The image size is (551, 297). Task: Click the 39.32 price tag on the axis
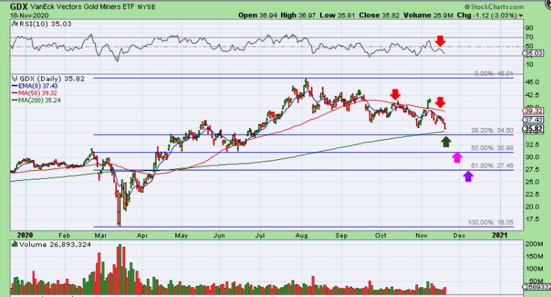point(534,111)
